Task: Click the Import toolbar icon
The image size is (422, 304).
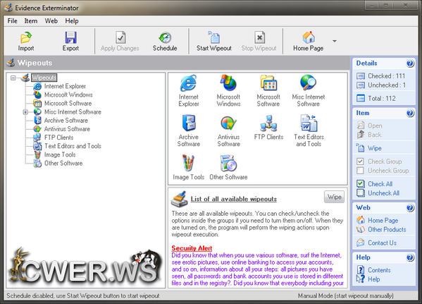Action: [26, 37]
